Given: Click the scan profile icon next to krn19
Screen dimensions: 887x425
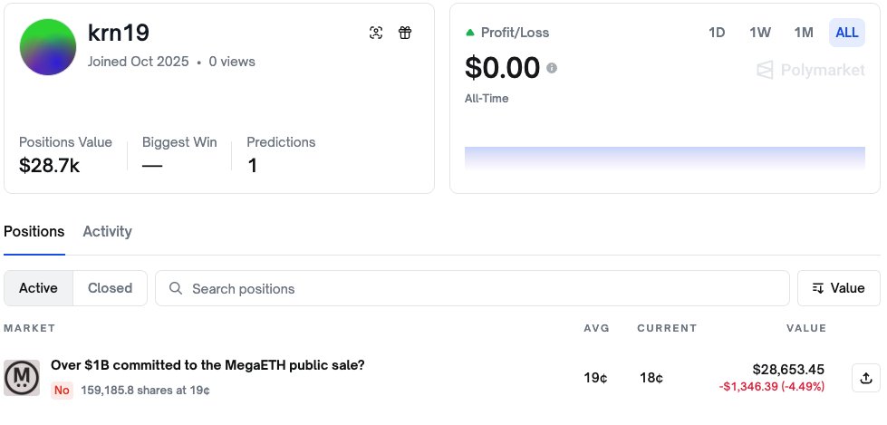Looking at the screenshot, I should tap(376, 33).
